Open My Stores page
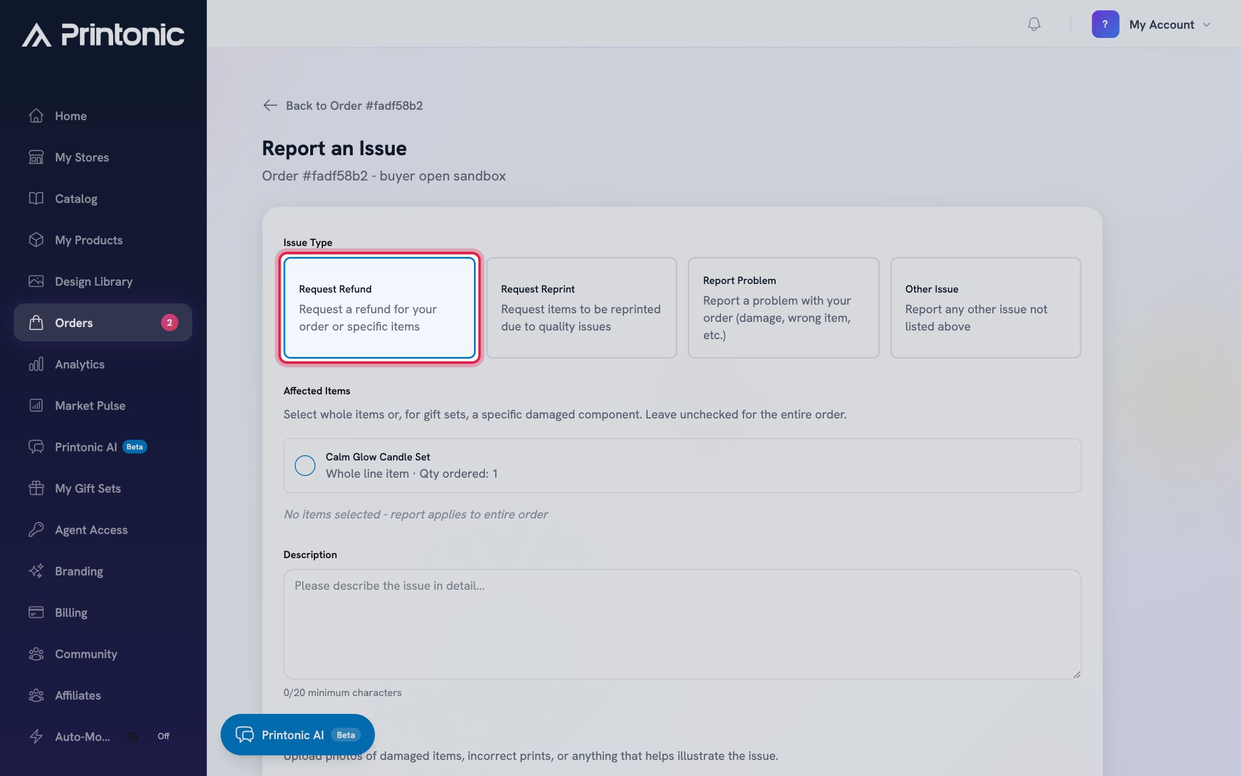The image size is (1241, 776). pyautogui.click(x=103, y=157)
